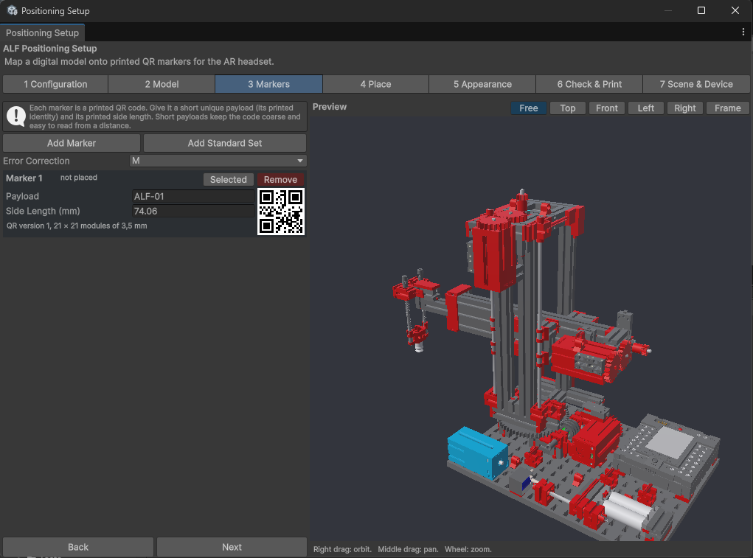Select the Positioning Setup window tab
The image size is (753, 558).
tap(42, 32)
